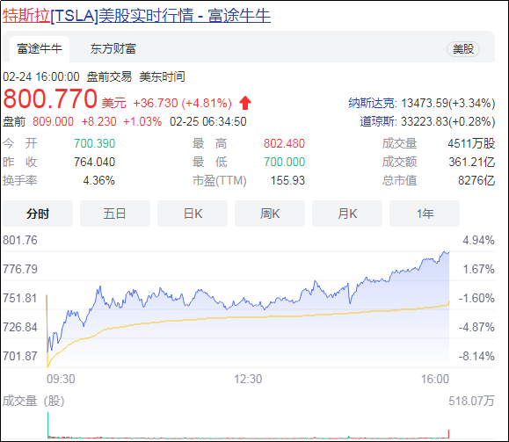Click the 09:30 time axis label
Screen dimensions: 509x442
click(x=61, y=379)
